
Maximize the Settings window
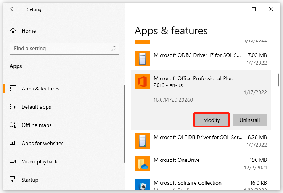click(x=254, y=9)
